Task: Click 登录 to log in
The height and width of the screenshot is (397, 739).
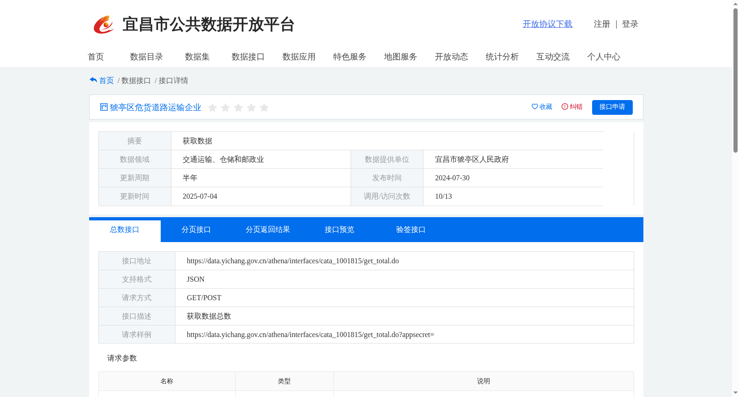Action: point(630,24)
